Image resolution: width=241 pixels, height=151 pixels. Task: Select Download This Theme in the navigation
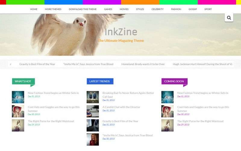tap(83, 9)
